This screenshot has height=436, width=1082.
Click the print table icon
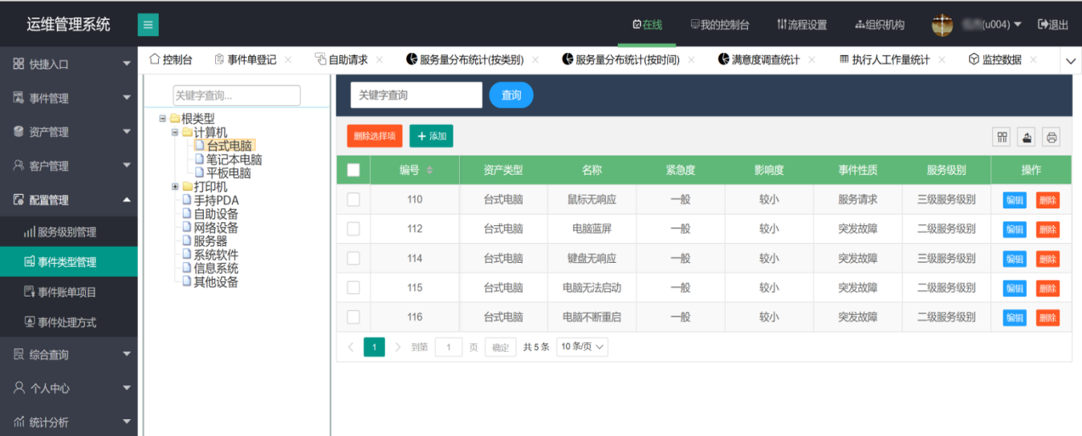[1051, 137]
